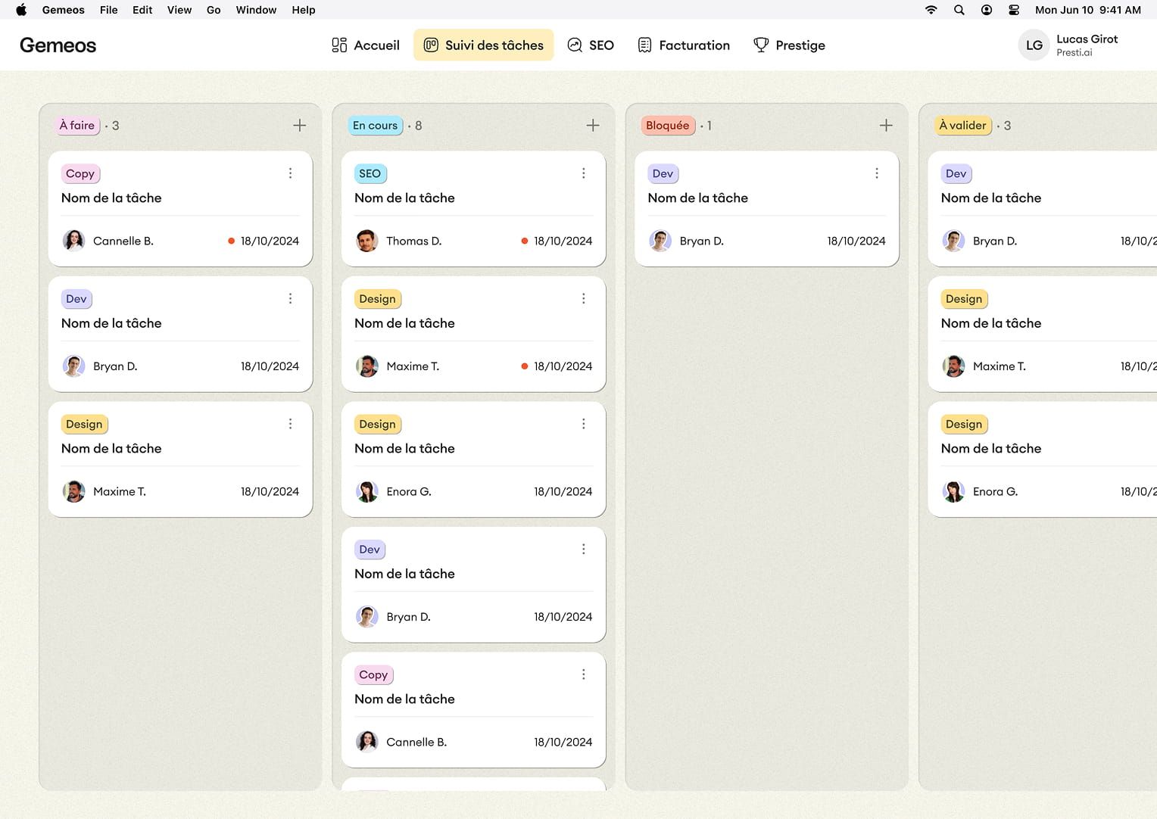The width and height of the screenshot is (1157, 819).
Task: Add a new task in Bloquée column
Action: click(886, 126)
